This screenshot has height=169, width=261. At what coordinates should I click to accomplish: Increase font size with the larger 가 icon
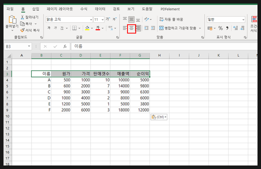click(x=108, y=19)
